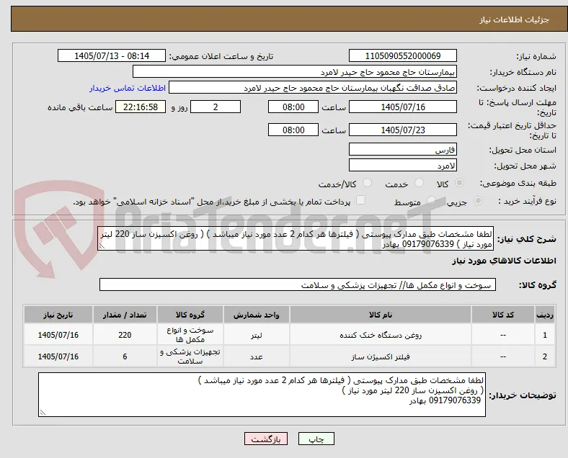This screenshot has width=568, height=458.
Task: Click the remaining days field showing 2
Action: pyautogui.click(x=216, y=107)
